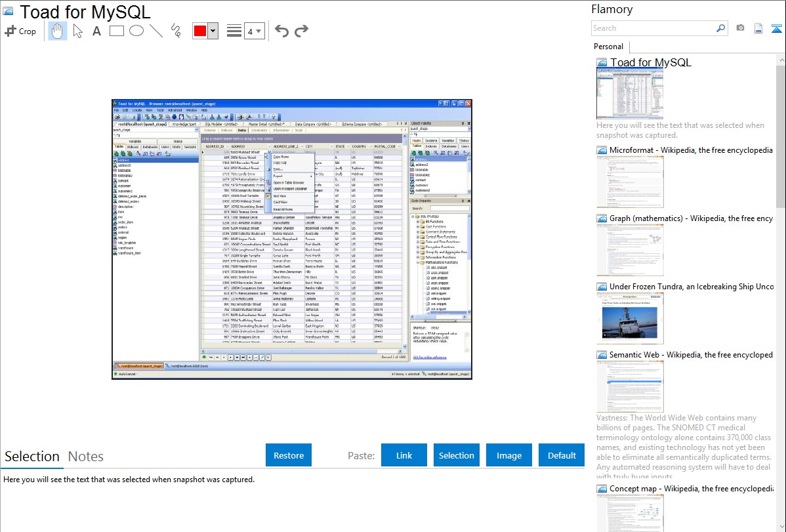The width and height of the screenshot is (786, 532).
Task: Open the Microformat Wikipedia snapshot thumbnail
Action: (630, 182)
